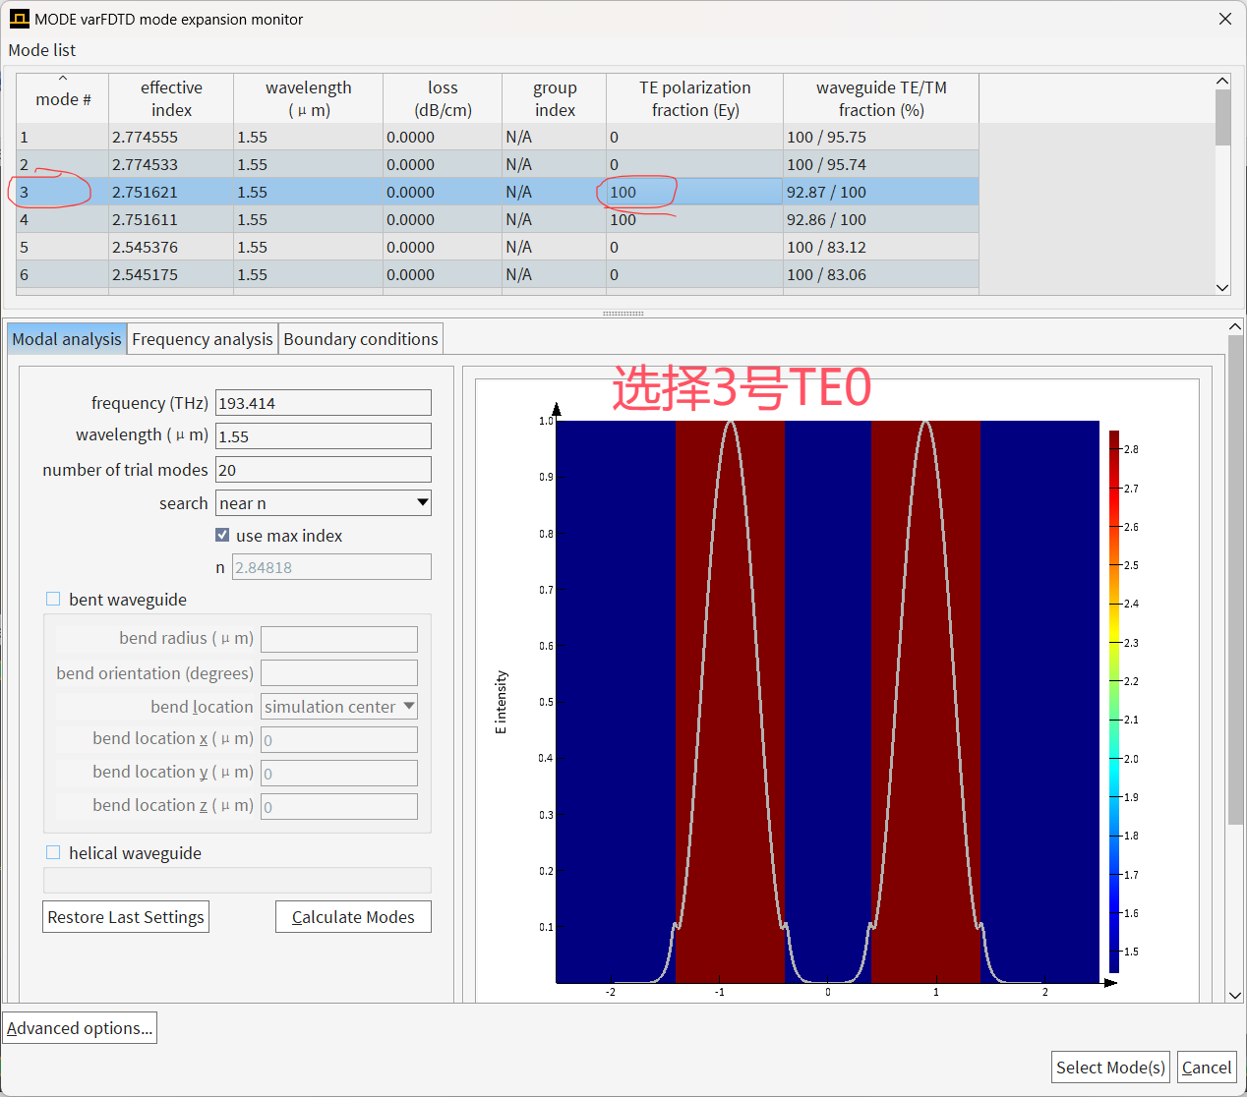Switch to the Boundary conditions tab

361,339
